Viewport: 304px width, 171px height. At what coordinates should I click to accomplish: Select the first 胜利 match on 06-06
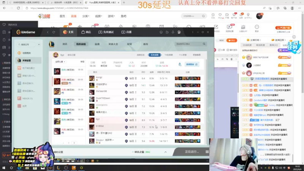69,71
